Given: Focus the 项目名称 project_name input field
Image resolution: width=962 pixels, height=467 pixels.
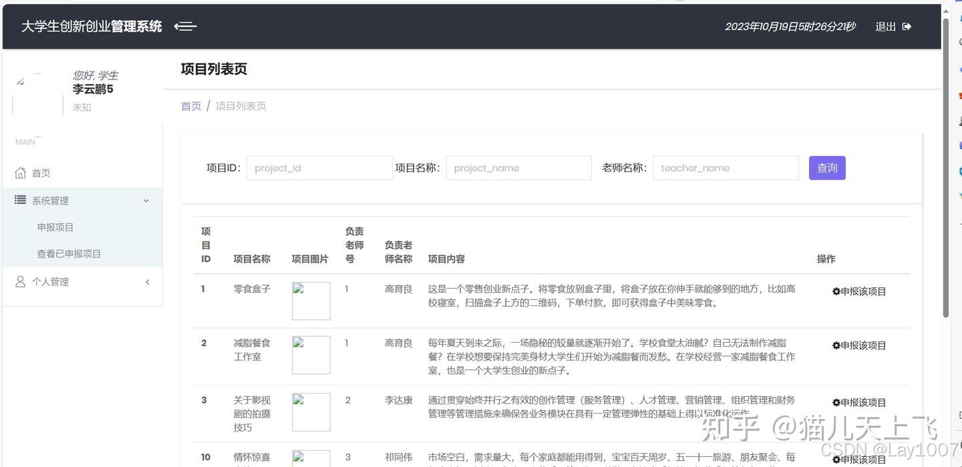Looking at the screenshot, I should pos(518,168).
